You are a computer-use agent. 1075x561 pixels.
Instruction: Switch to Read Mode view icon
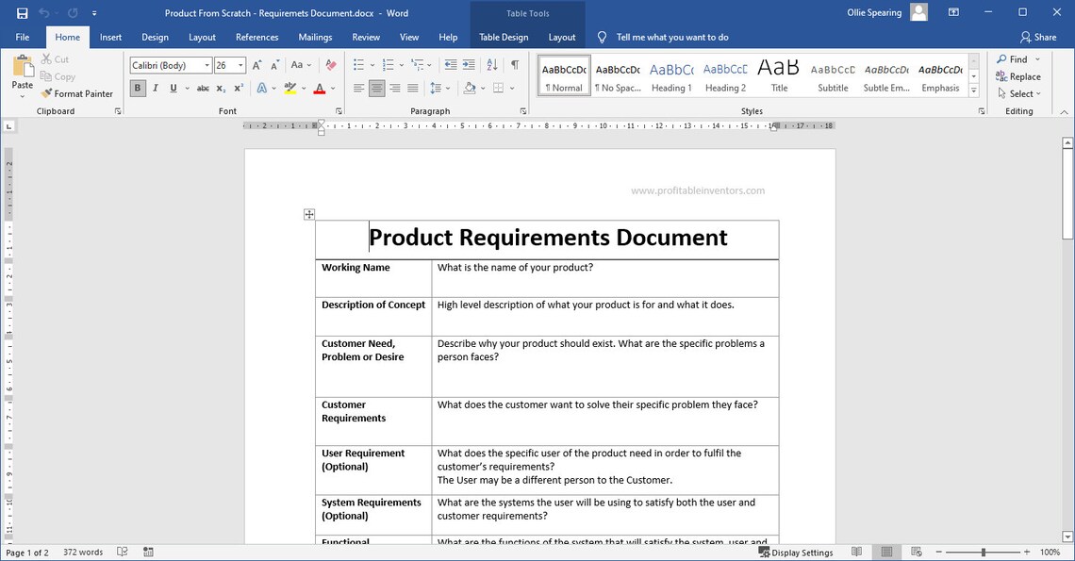[857, 552]
